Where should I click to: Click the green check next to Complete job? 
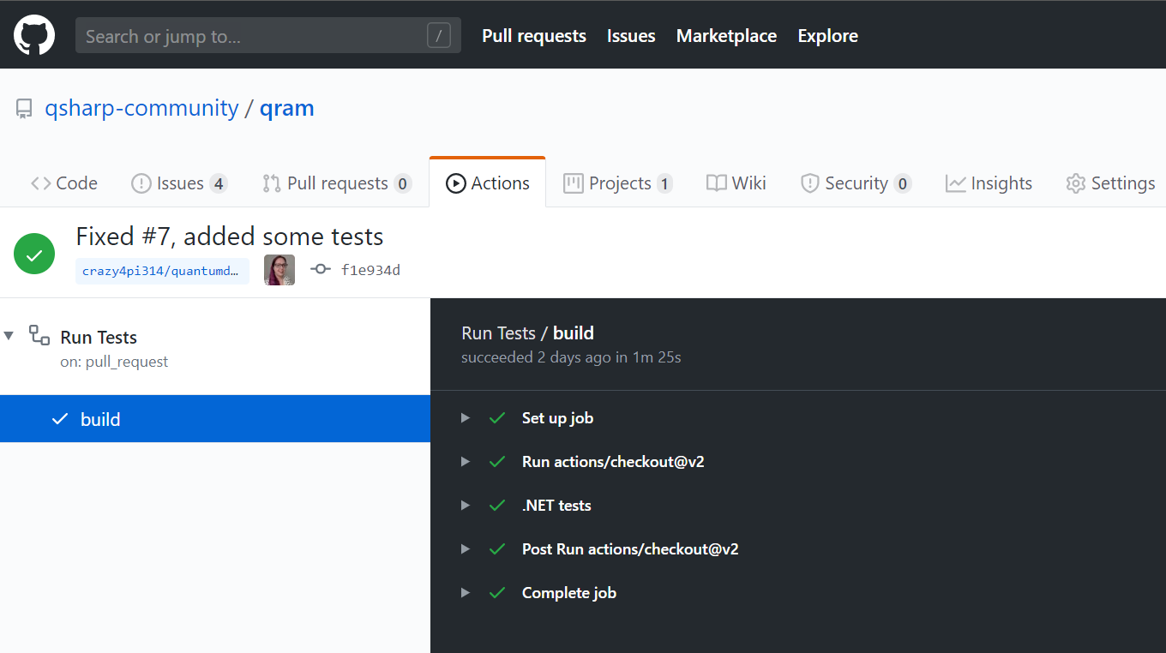click(x=497, y=593)
